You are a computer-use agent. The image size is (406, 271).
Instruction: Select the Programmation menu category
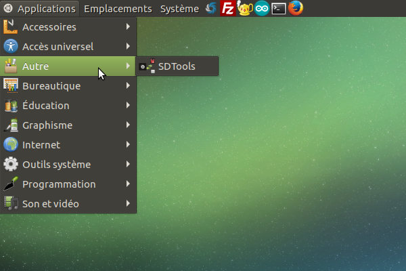59,184
